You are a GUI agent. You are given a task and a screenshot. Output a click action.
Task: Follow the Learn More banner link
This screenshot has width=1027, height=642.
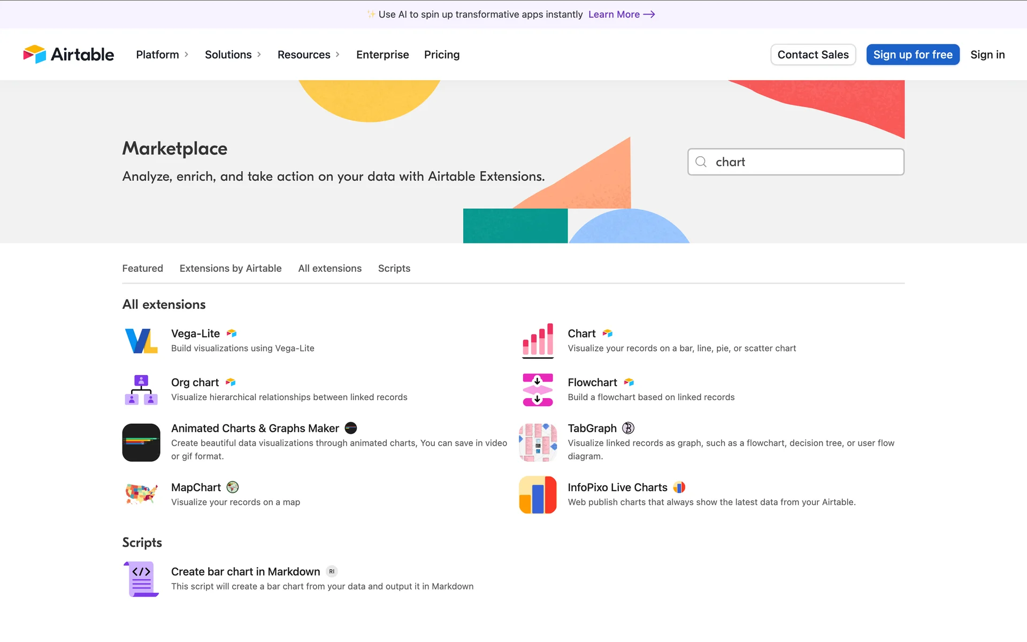point(622,14)
